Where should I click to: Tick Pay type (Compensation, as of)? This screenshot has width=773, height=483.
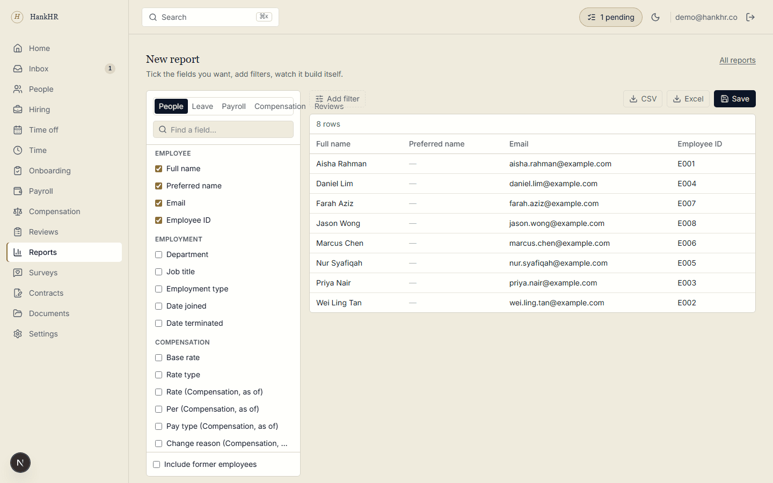pos(158,426)
